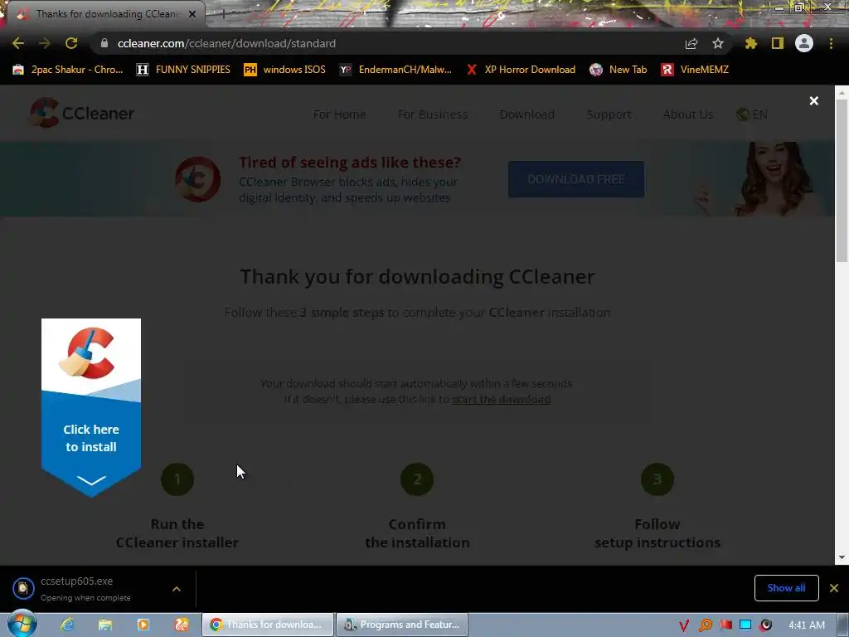Open Windows Media Player taskbar icon

coord(143,625)
